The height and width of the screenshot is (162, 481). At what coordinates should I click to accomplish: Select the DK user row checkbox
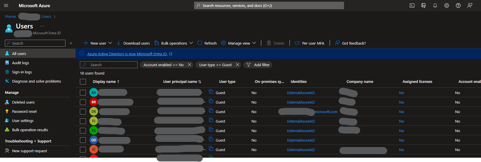83,112
